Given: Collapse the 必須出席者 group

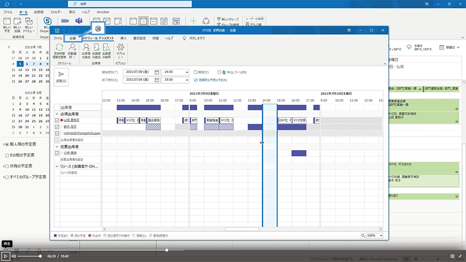Looking at the screenshot, I should tap(57, 114).
